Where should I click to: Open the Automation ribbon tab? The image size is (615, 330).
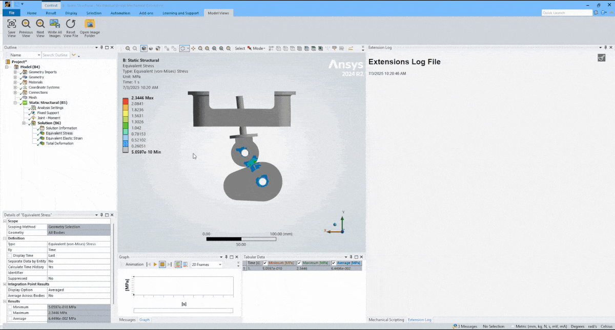[x=120, y=13]
